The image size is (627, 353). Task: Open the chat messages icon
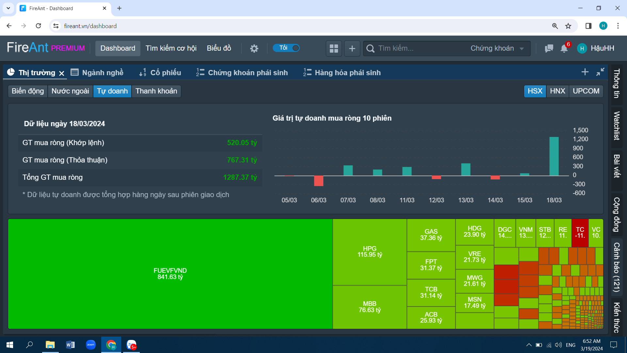(549, 48)
